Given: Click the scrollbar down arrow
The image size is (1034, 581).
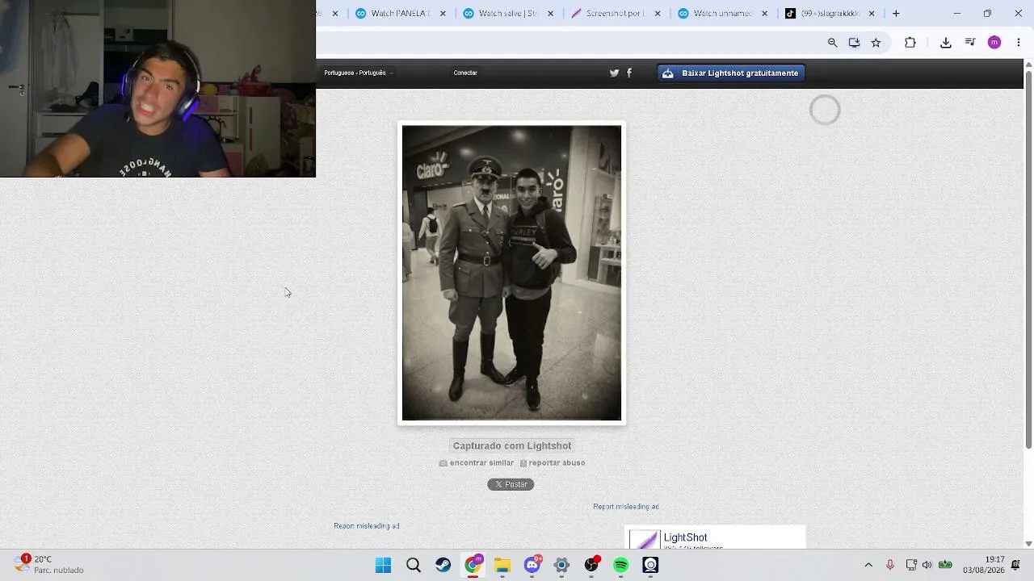Looking at the screenshot, I should [x=1028, y=544].
